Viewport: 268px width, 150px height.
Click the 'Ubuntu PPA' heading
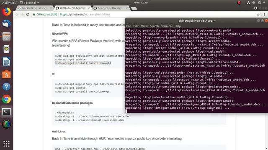pyautogui.click(x=60, y=34)
